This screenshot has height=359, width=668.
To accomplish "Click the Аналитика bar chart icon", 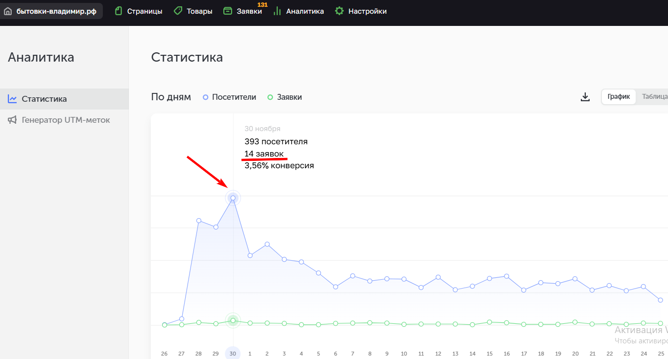I will (277, 11).
